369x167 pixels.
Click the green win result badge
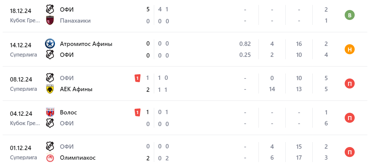tap(349, 15)
